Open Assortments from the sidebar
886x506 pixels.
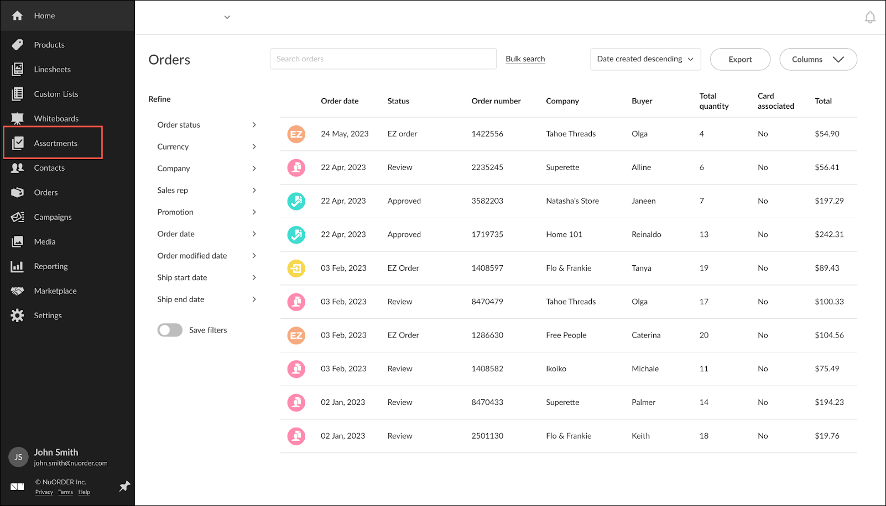(x=55, y=143)
